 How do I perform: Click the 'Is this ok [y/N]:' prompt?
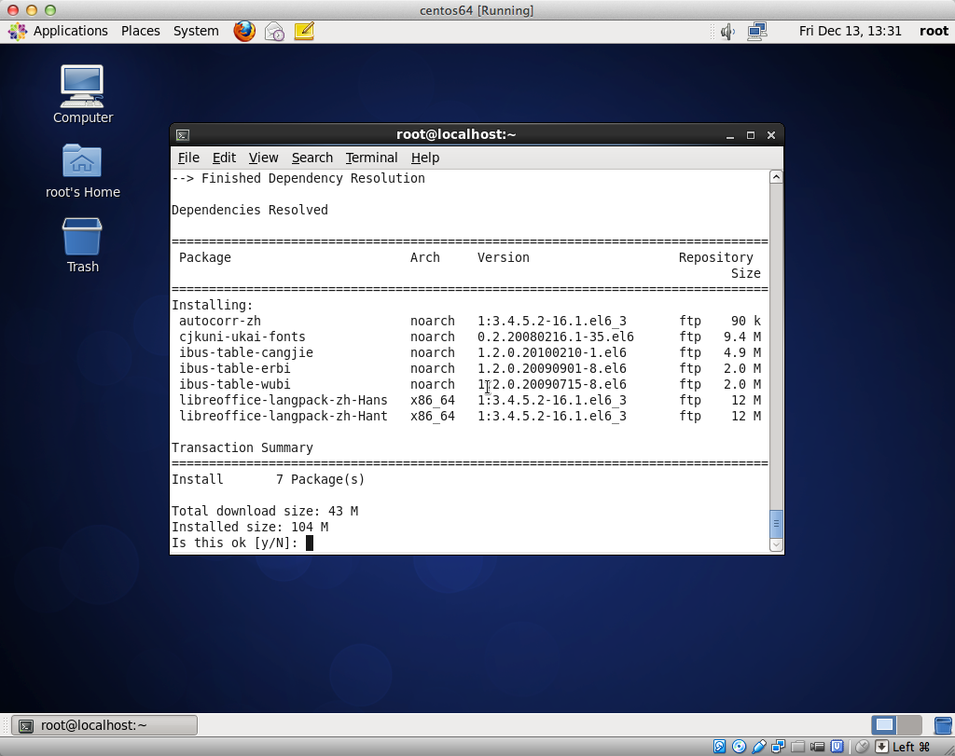pyautogui.click(x=234, y=543)
